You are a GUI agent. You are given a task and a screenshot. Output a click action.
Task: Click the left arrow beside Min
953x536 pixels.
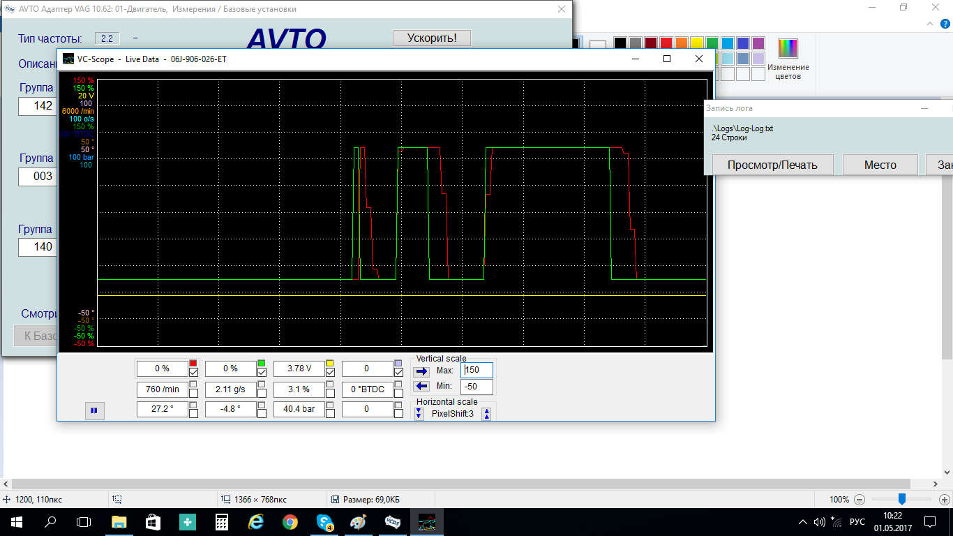(x=422, y=387)
